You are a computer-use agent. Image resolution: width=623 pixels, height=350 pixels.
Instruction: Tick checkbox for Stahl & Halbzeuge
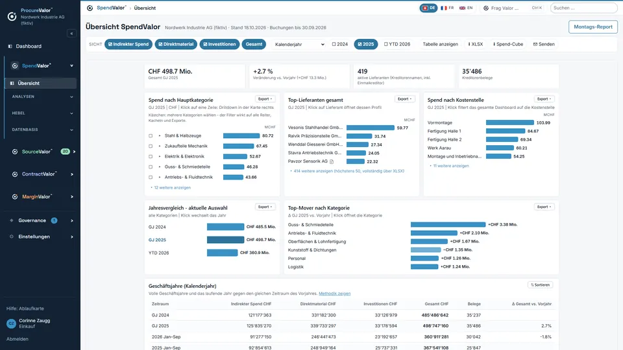[151, 135]
